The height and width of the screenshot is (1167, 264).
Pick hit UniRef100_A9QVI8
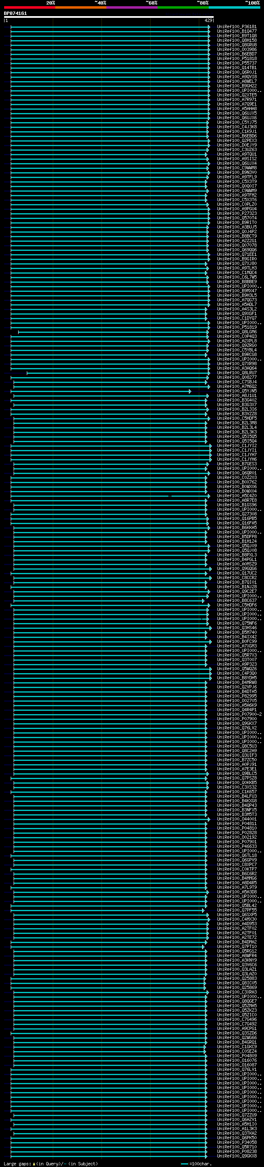click(236, 77)
